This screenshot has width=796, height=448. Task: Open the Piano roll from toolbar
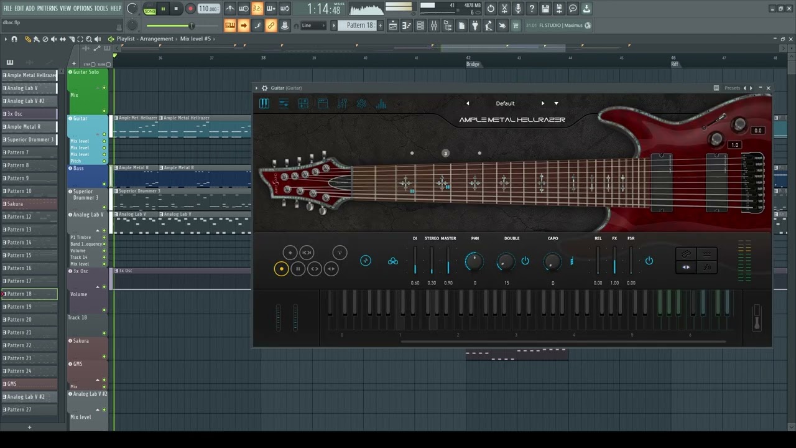406,26
